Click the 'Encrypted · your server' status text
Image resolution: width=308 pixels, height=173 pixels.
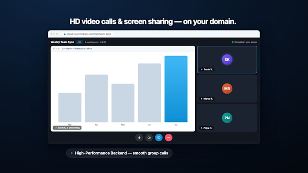(245, 42)
